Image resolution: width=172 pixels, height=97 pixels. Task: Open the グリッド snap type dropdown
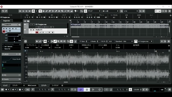pyautogui.click(x=94, y=11)
